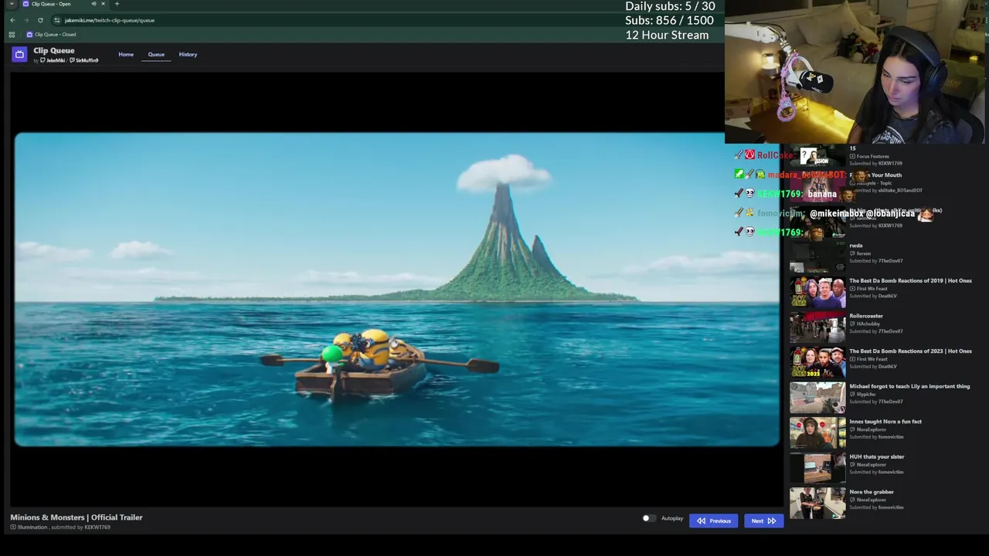The width and height of the screenshot is (989, 556).
Task: Click the Focus Features channel name
Action: [873, 156]
